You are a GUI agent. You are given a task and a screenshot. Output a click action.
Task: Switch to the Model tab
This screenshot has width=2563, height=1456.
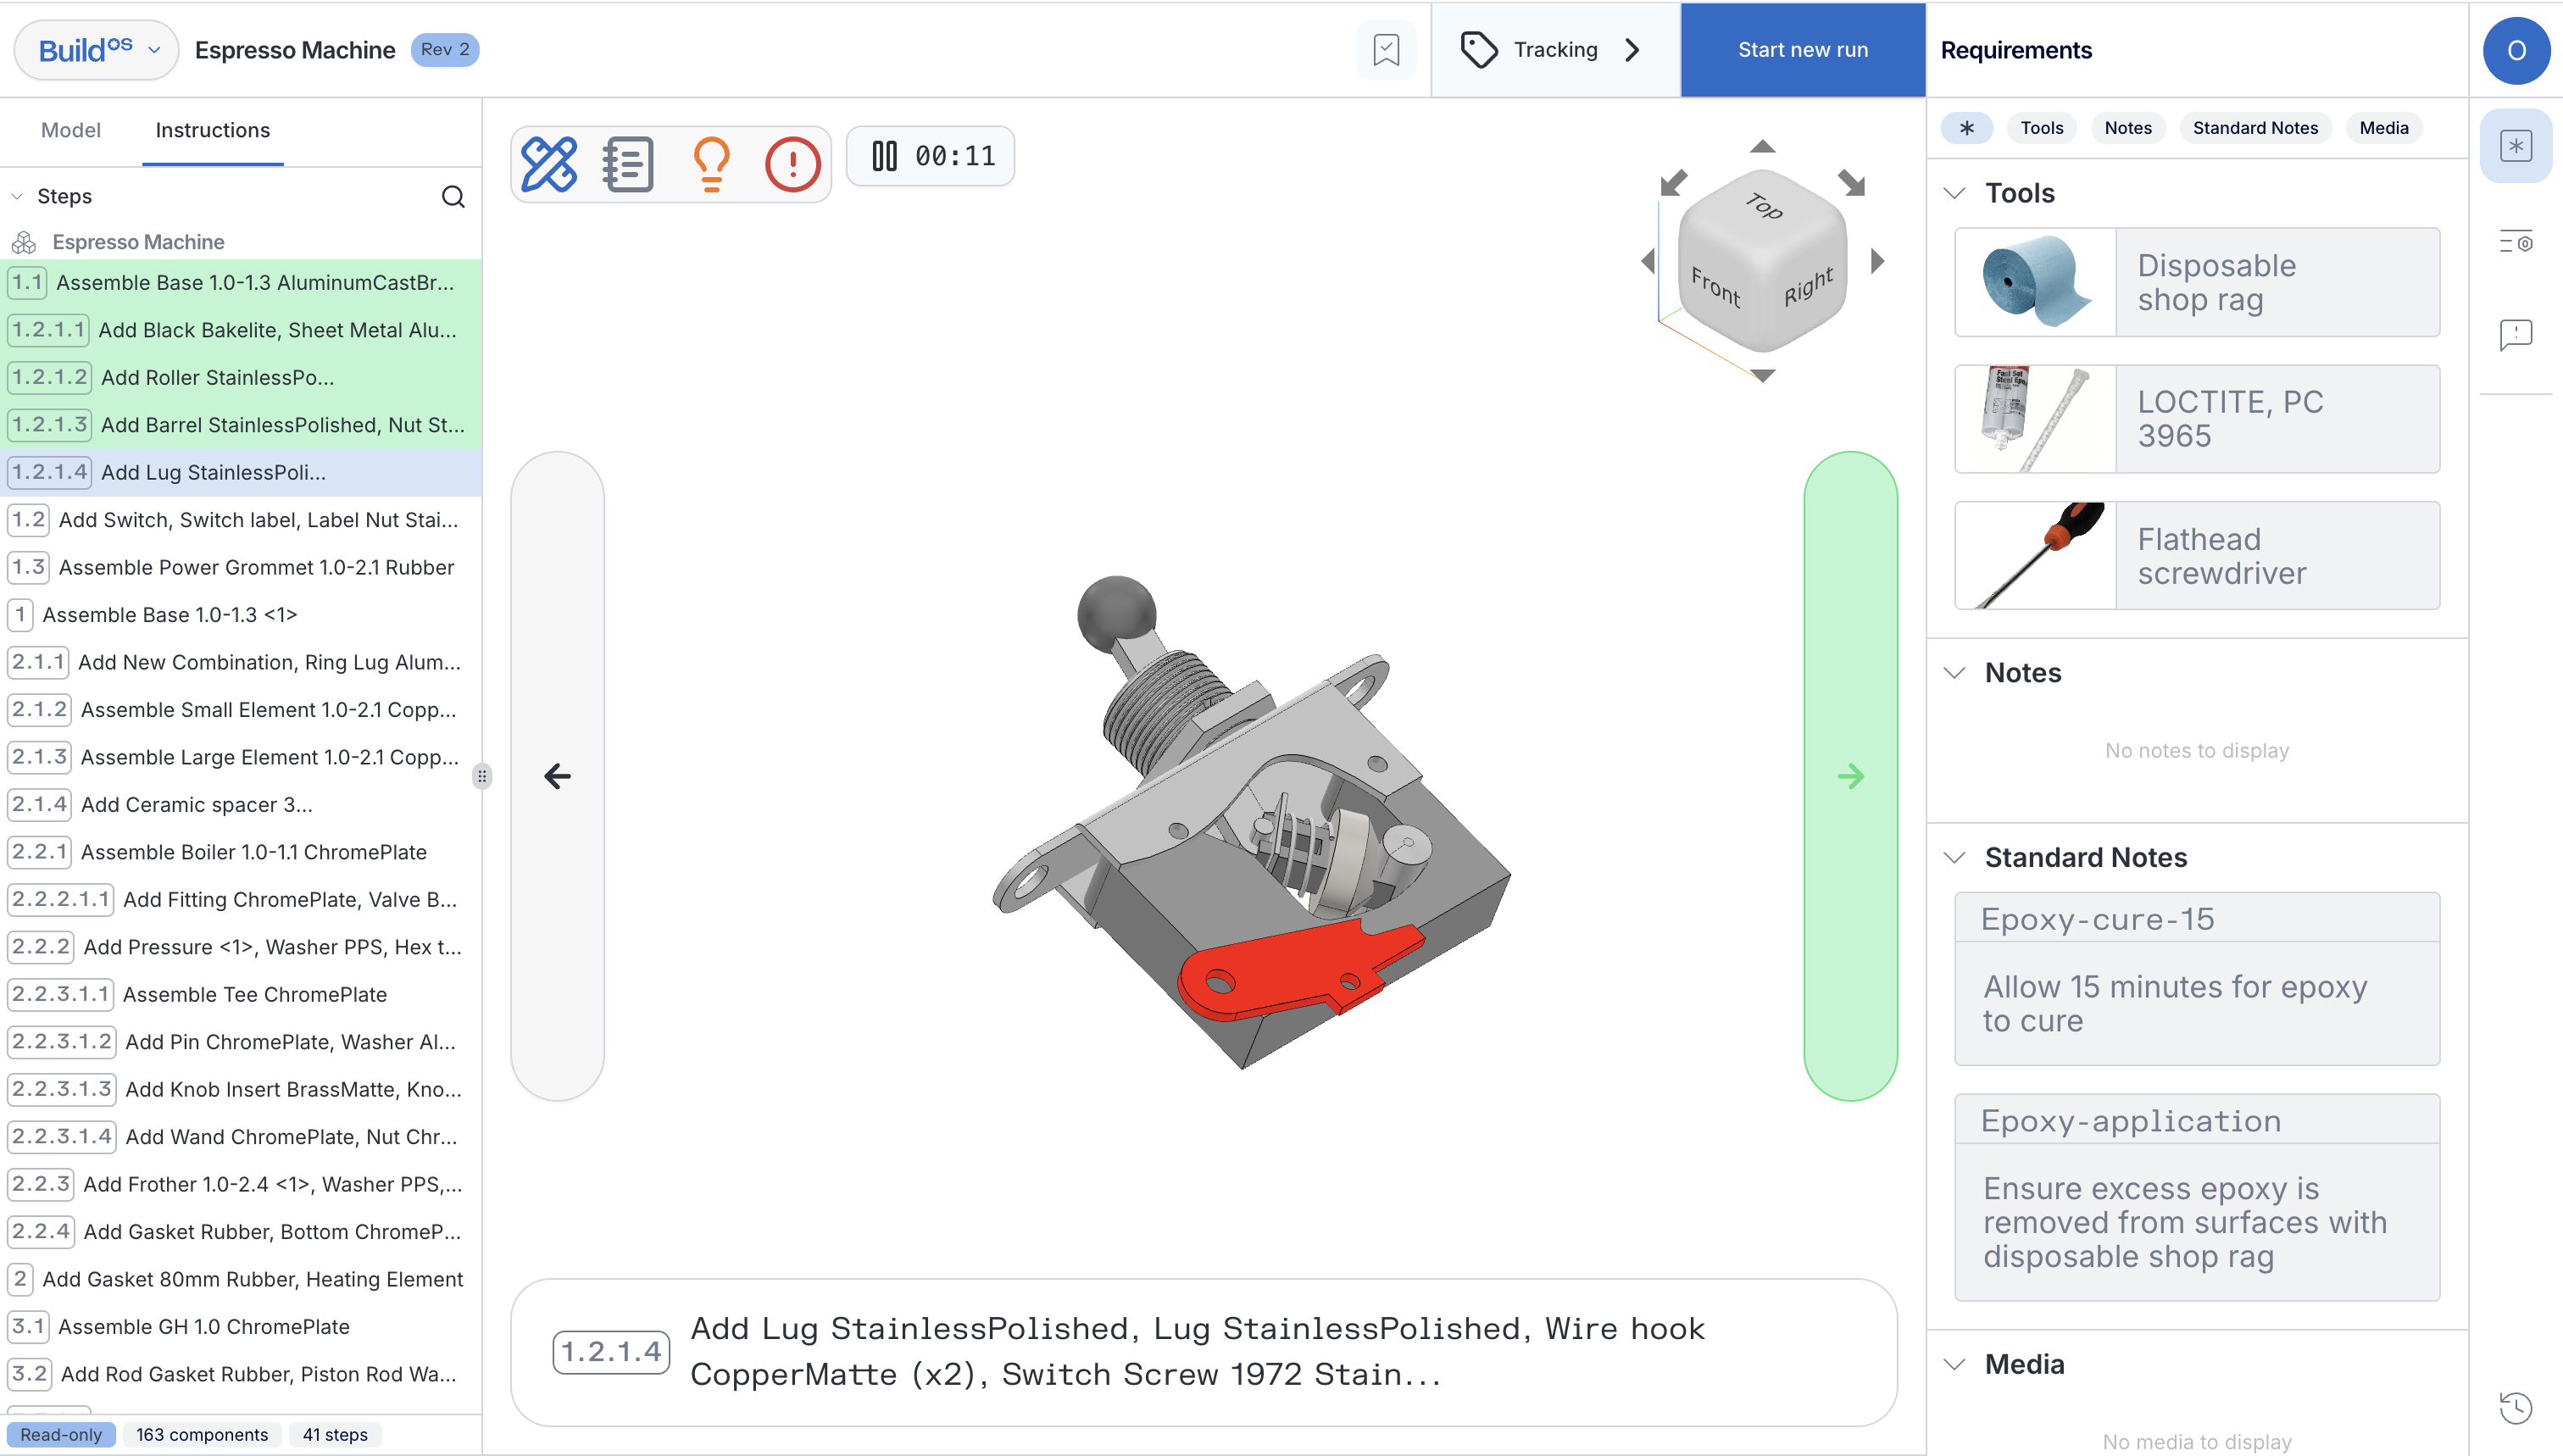click(70, 130)
